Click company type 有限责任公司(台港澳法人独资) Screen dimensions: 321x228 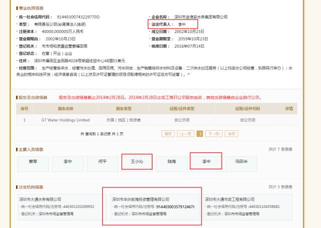[x=60, y=25]
